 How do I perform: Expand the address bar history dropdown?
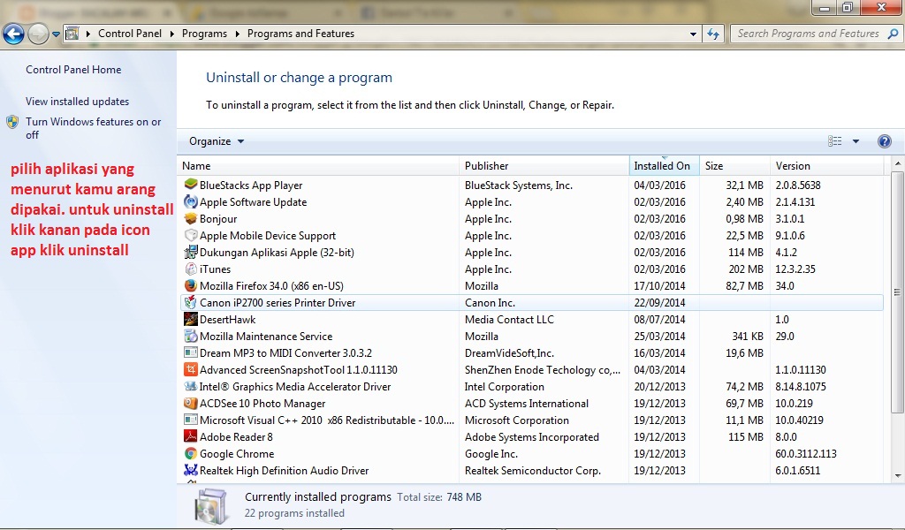coord(693,34)
